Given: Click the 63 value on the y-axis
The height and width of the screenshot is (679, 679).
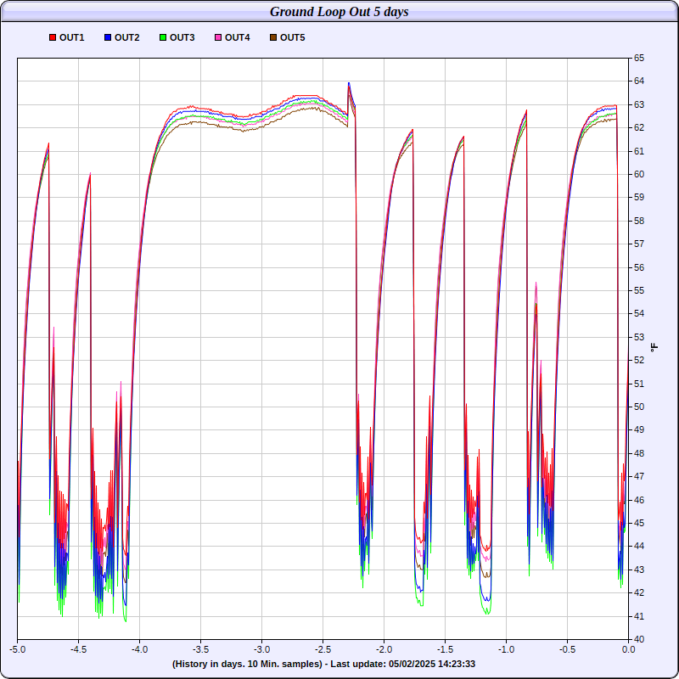Looking at the screenshot, I should click(x=639, y=104).
